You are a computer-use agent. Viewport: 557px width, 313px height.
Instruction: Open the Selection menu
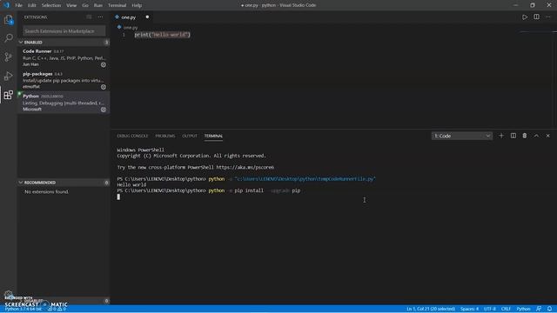coord(51,5)
